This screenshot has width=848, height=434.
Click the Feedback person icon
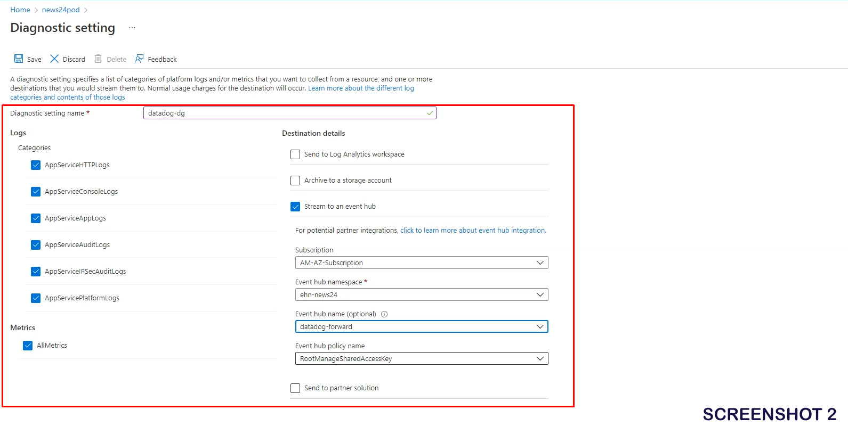click(139, 59)
